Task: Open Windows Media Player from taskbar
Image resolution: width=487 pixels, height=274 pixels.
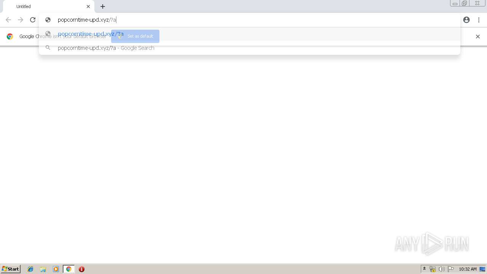Action: (56, 269)
